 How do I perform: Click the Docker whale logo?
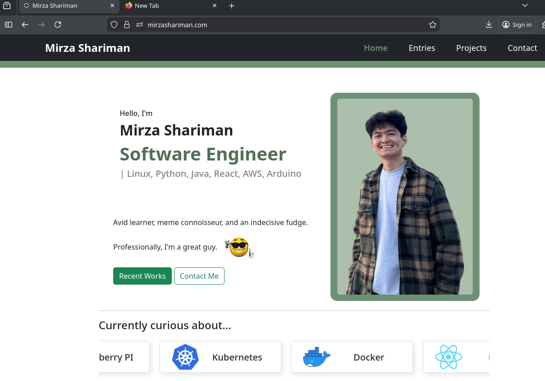pyautogui.click(x=316, y=357)
